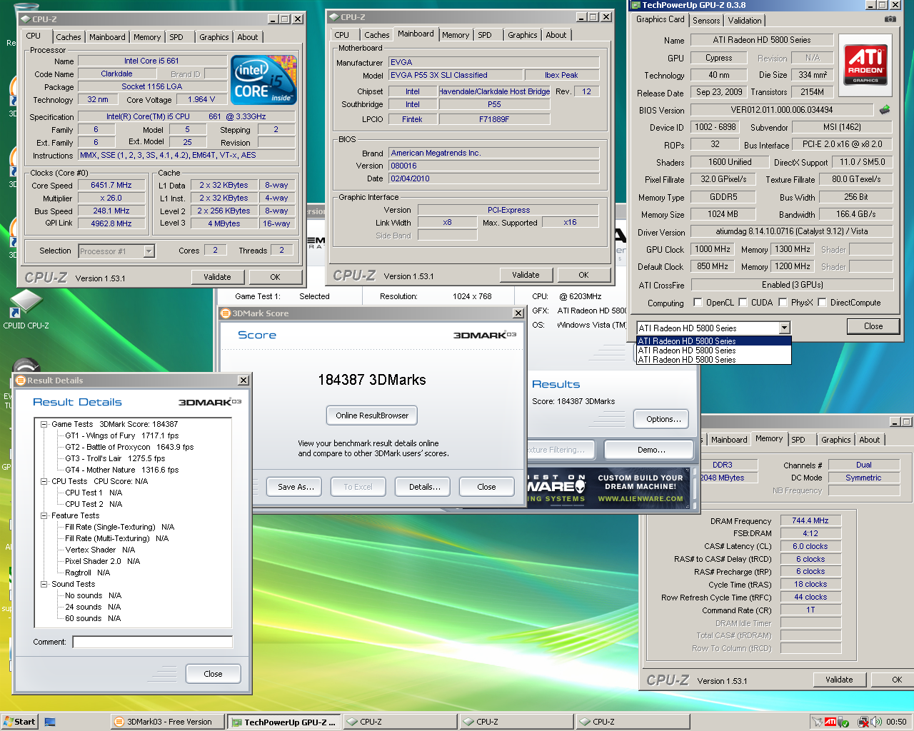Click the orange icon in Result Details title bar
This screenshot has height=731, width=914.
(x=21, y=380)
